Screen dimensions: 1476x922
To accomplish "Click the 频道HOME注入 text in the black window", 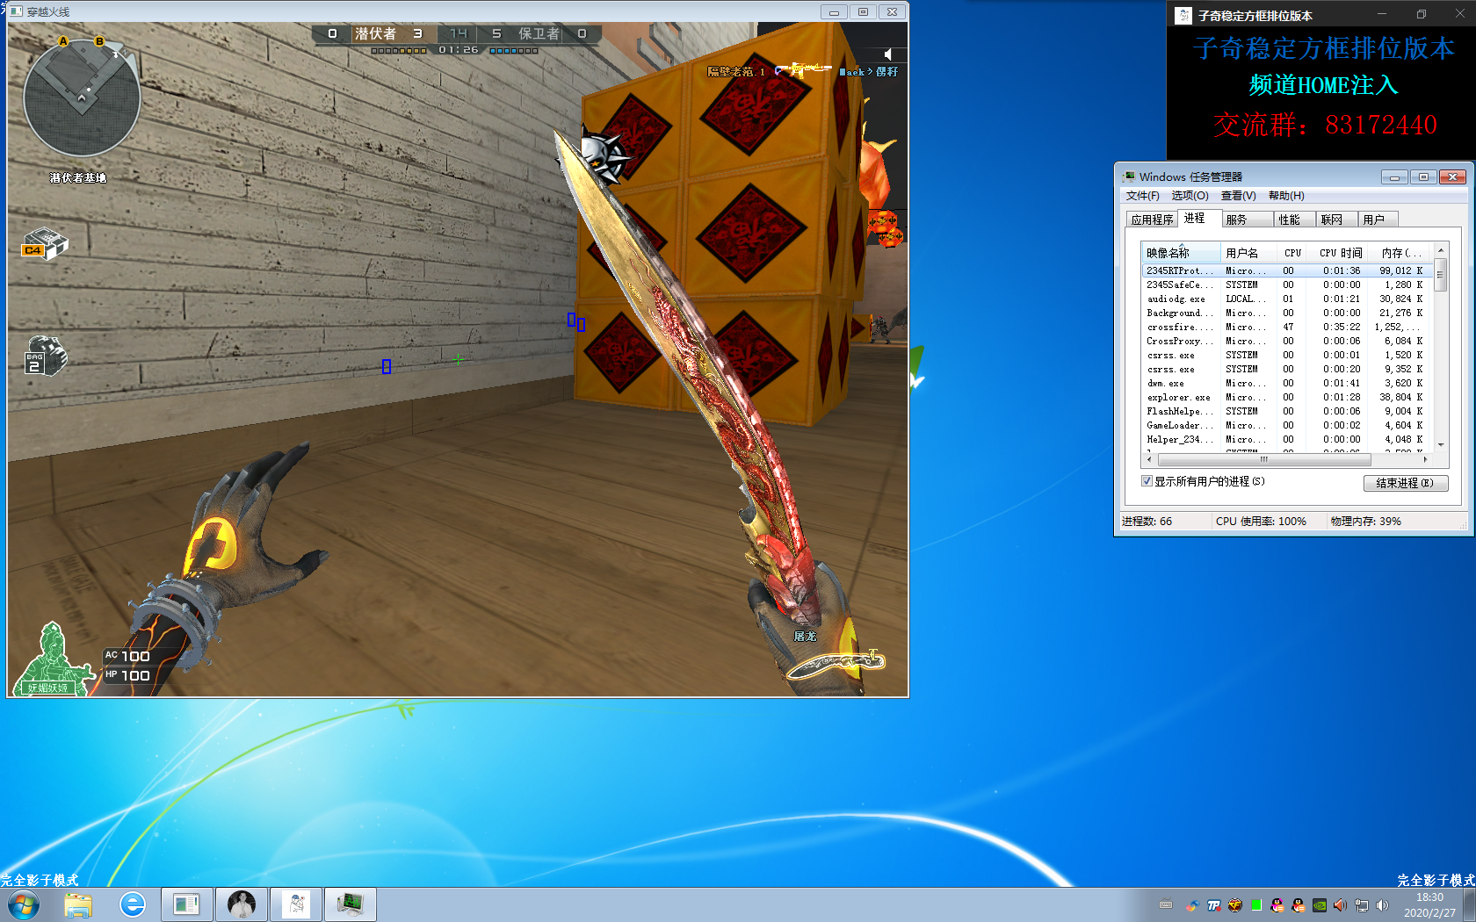I will [1323, 85].
